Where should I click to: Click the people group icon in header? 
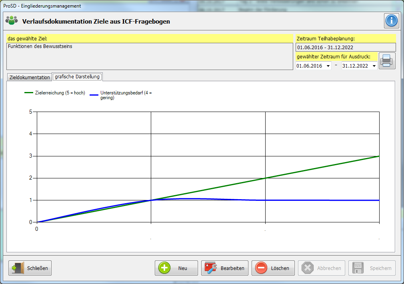point(12,20)
